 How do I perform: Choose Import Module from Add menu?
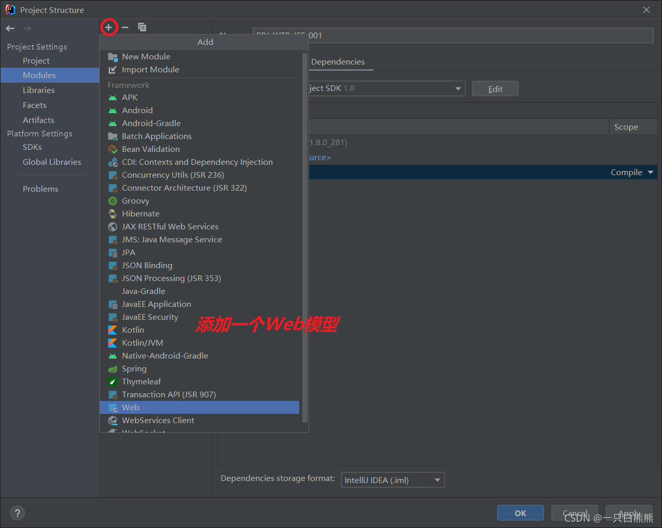click(199, 70)
